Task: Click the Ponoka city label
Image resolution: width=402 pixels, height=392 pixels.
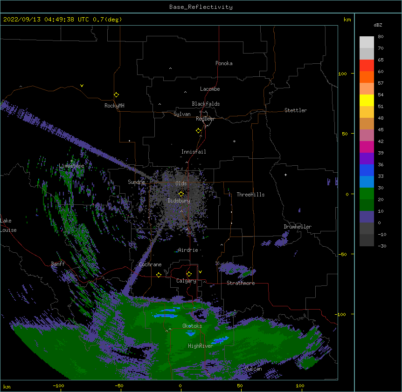Action: (x=224, y=63)
